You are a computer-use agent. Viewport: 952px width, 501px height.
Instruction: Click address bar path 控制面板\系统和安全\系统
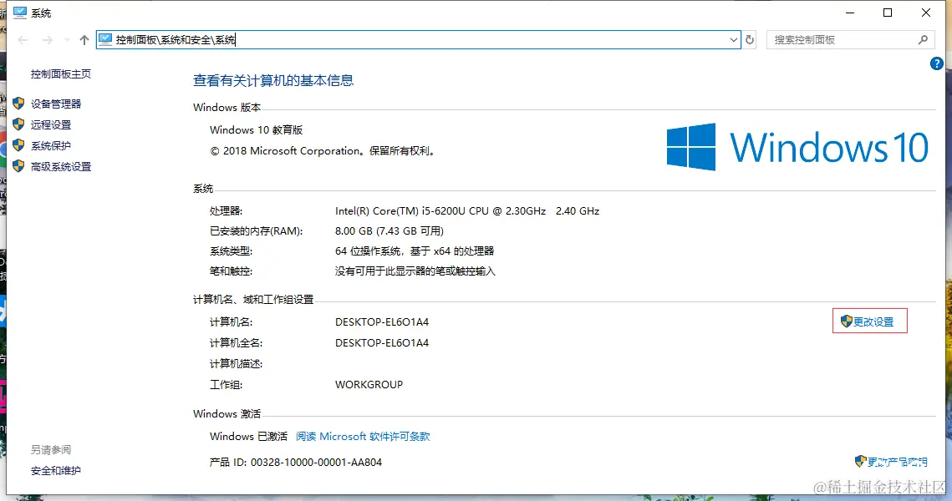176,40
